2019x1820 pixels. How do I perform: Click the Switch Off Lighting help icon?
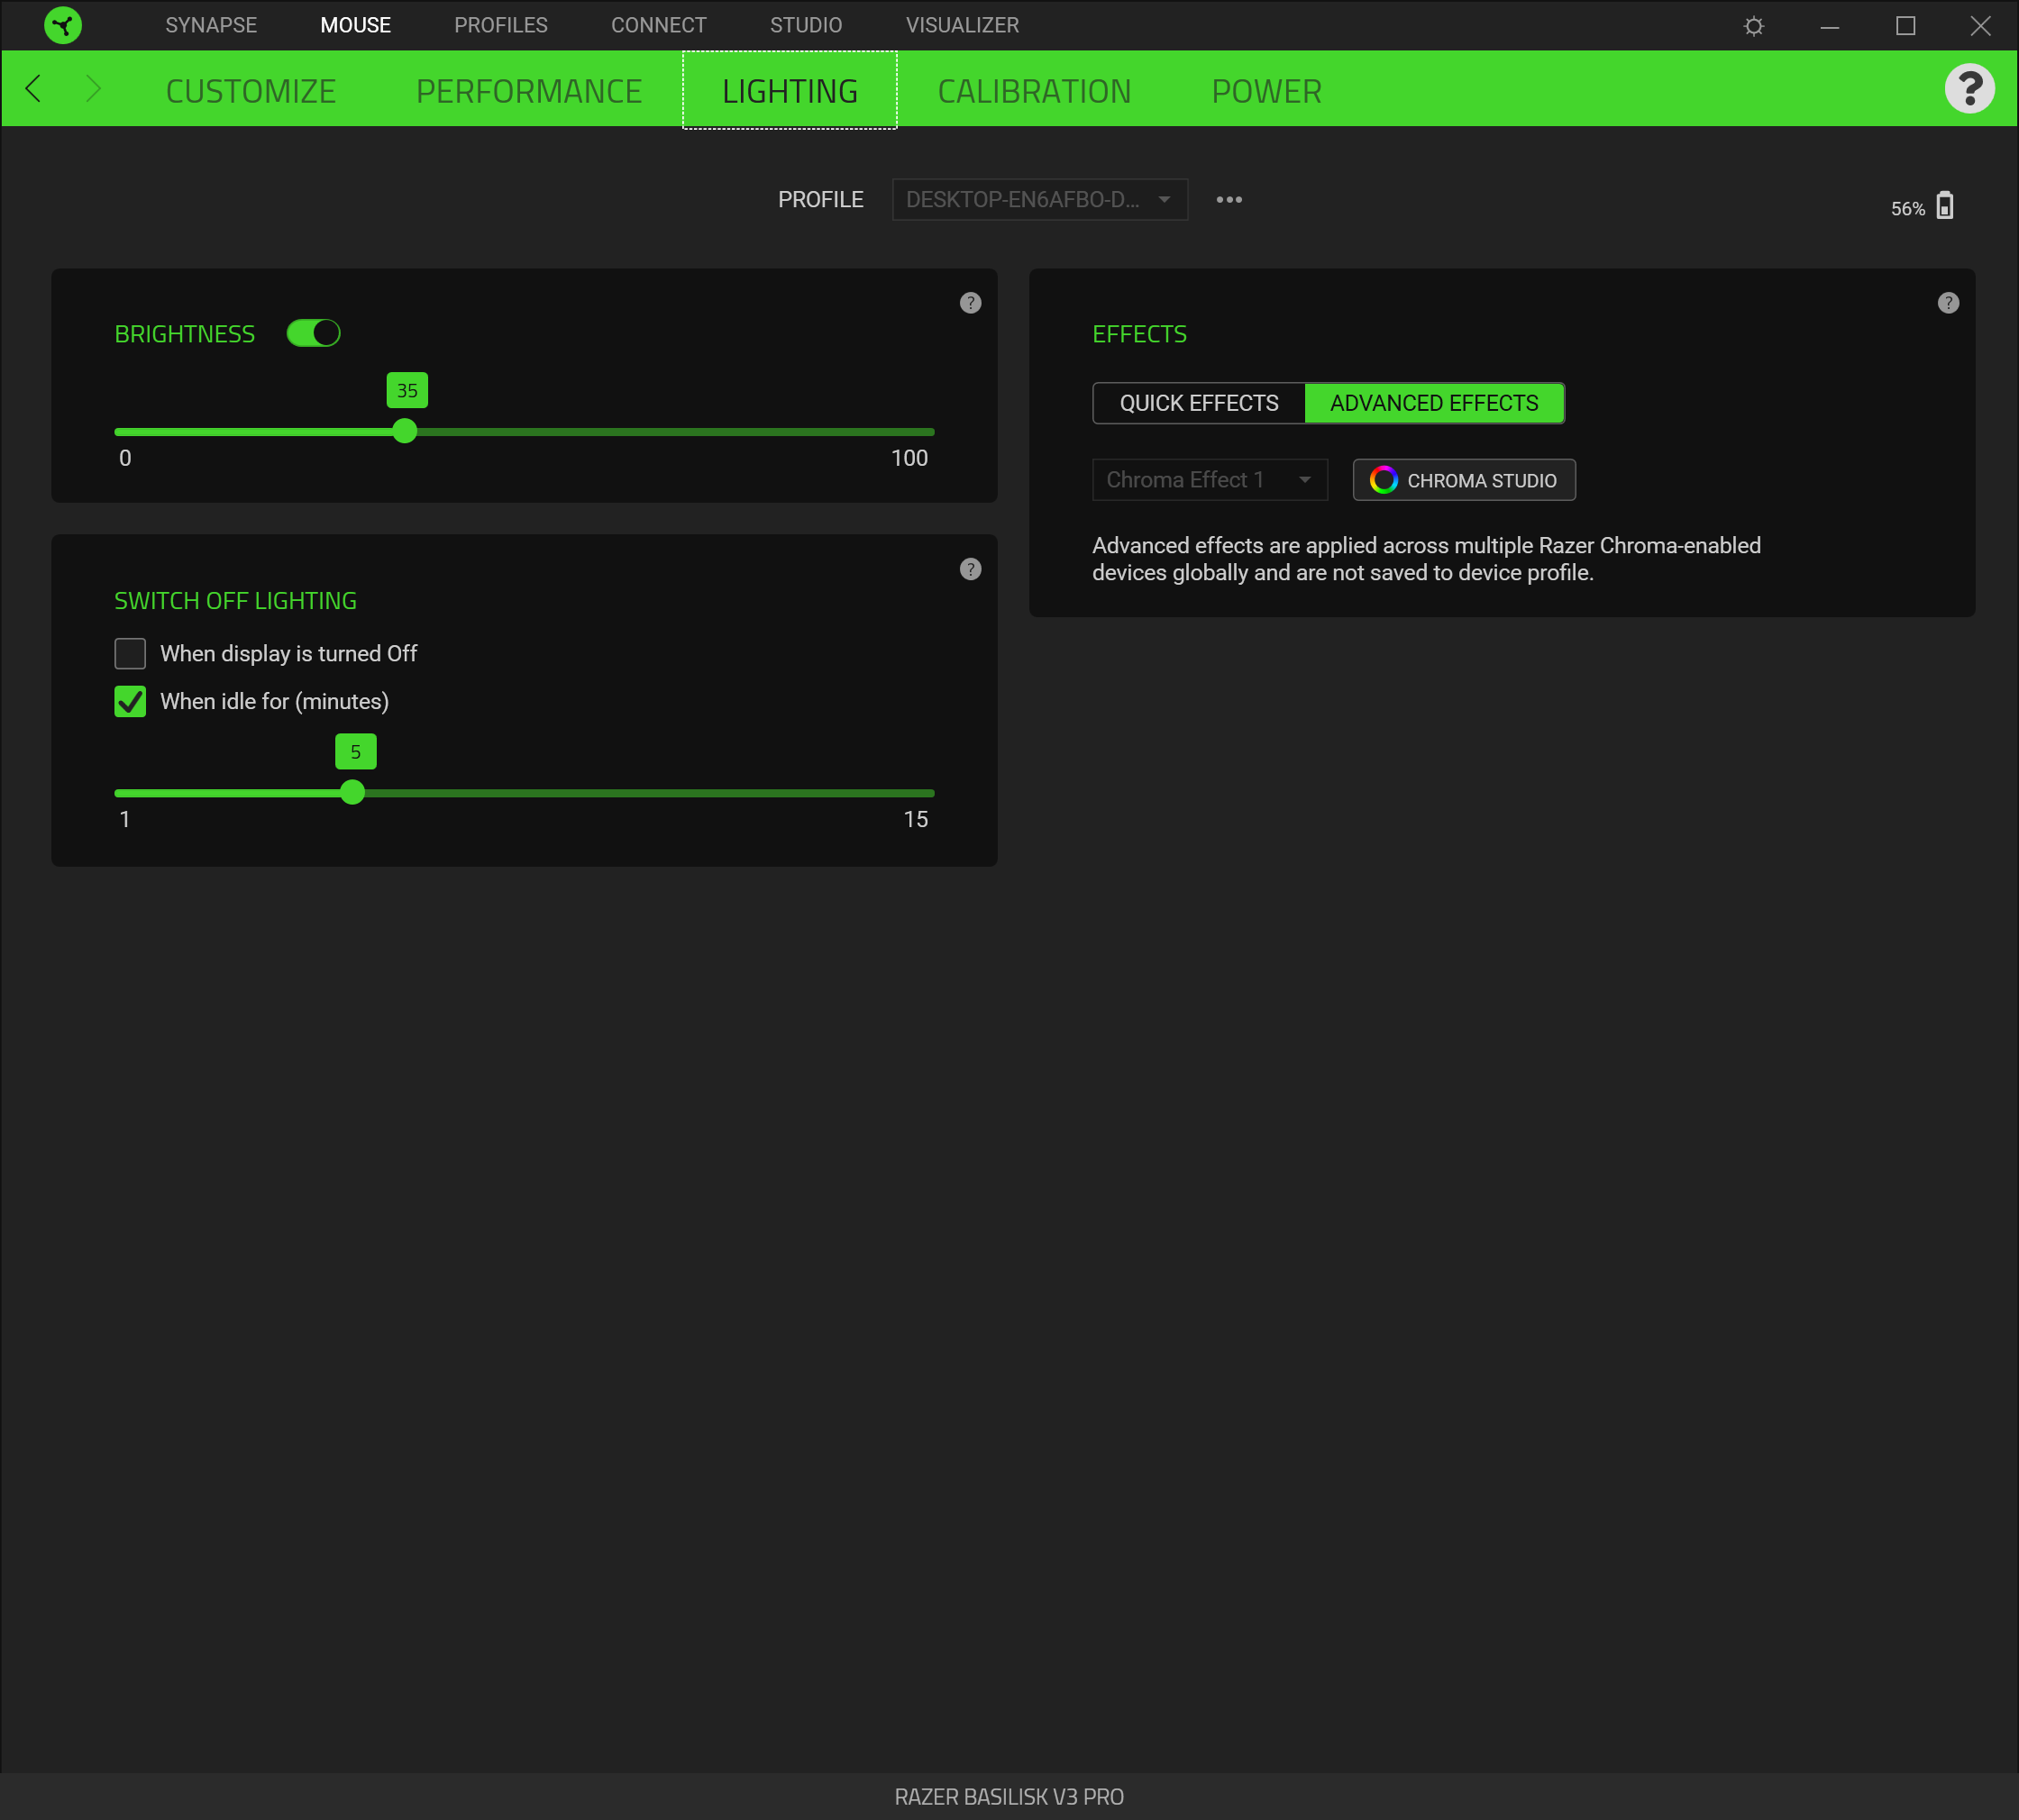968,568
